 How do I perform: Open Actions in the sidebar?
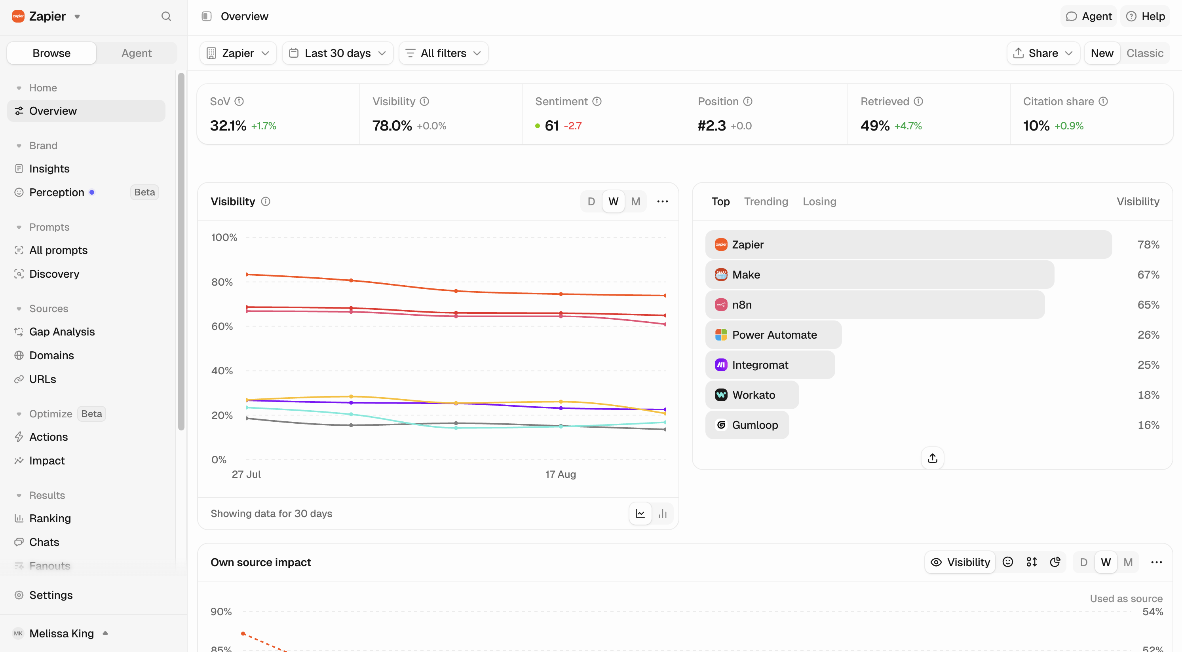(86, 437)
